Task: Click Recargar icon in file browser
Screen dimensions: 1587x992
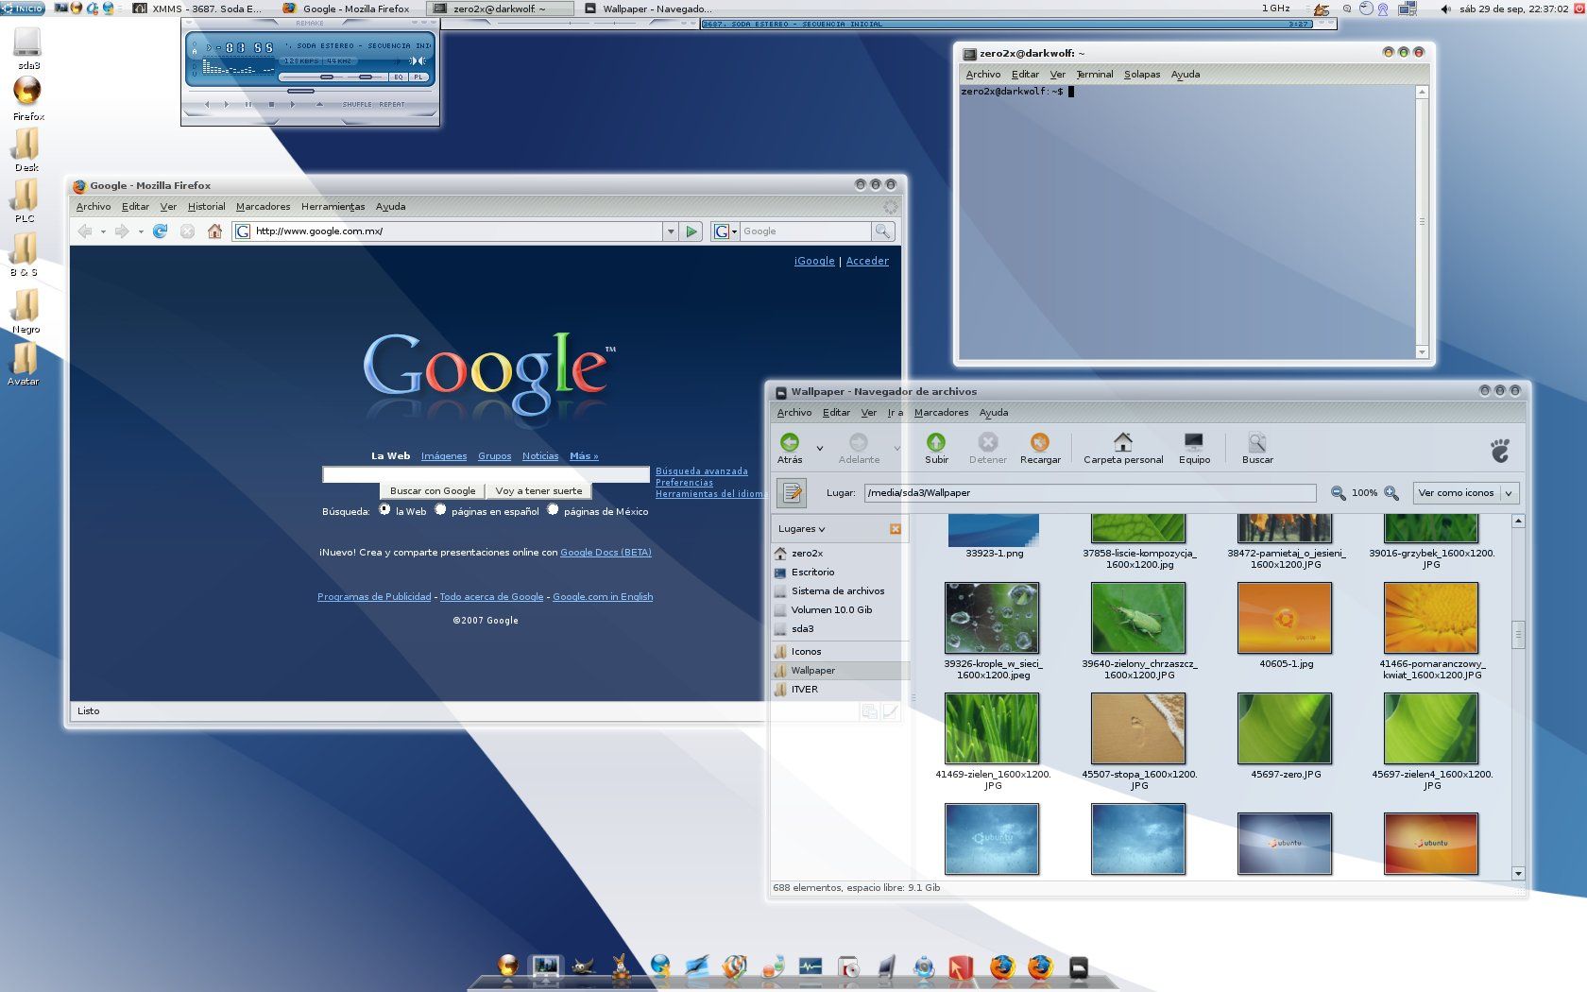Action: pos(1039,443)
